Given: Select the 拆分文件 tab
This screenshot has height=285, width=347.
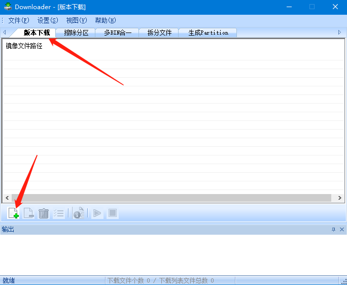Looking at the screenshot, I should tap(159, 33).
